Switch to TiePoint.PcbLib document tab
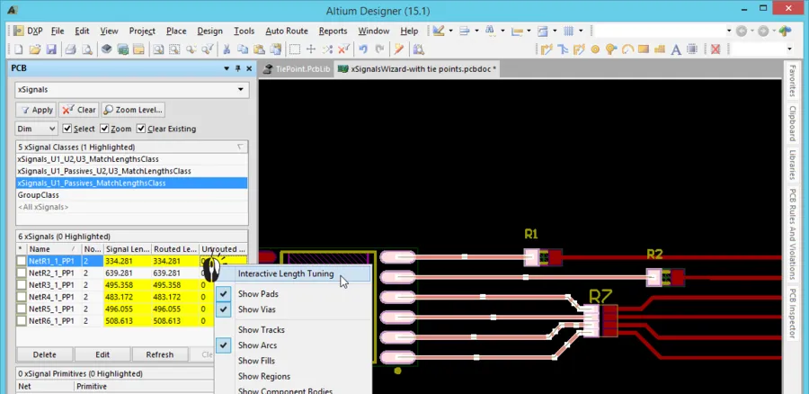Screen dimensions: 809x394 (x=296, y=68)
